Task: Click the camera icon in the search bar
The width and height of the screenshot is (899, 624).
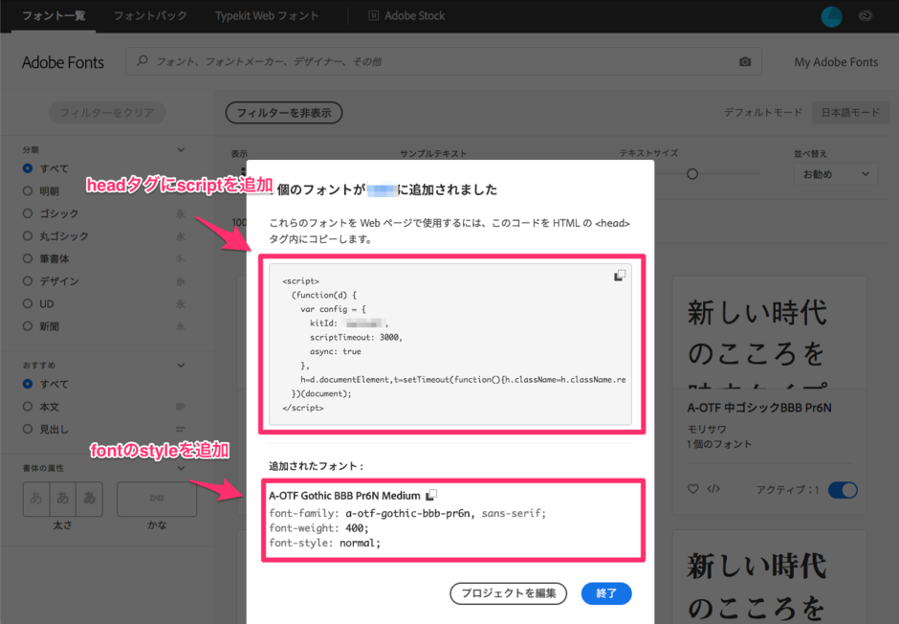Action: point(745,61)
